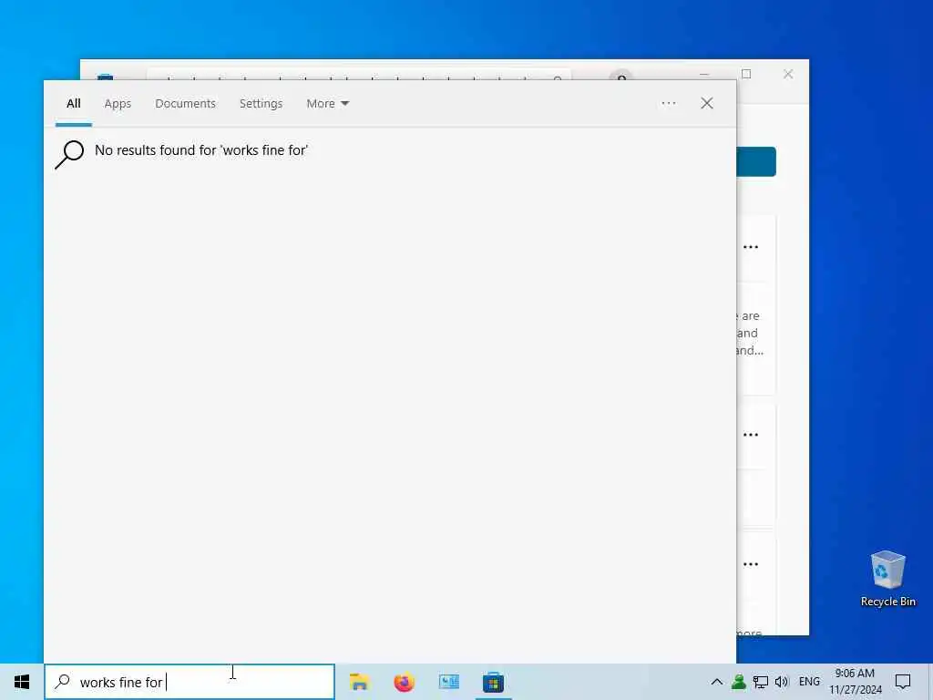Screen dimensions: 933x700
Task: Select the All search tab
Action: (x=73, y=104)
